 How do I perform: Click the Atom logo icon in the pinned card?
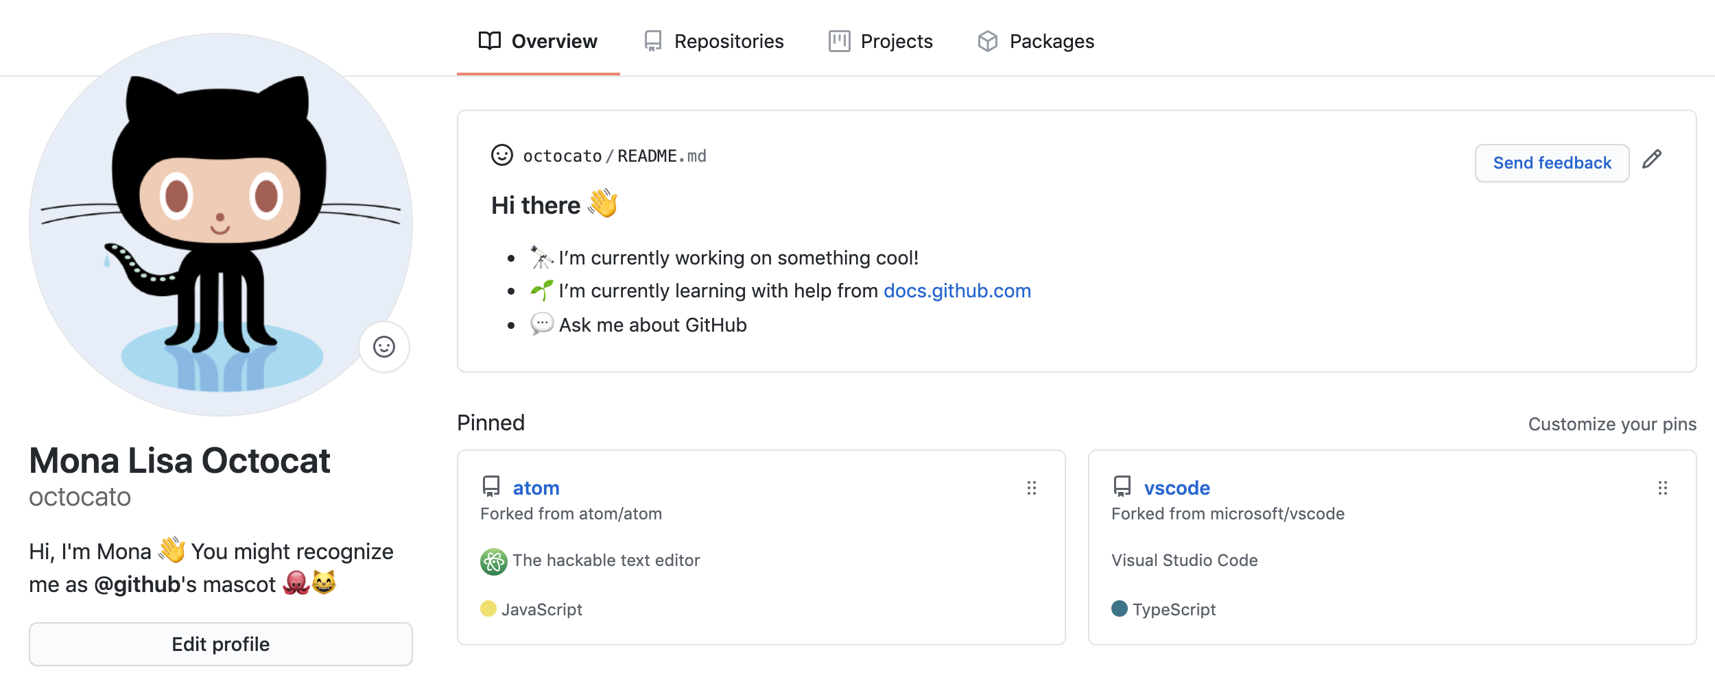493,560
